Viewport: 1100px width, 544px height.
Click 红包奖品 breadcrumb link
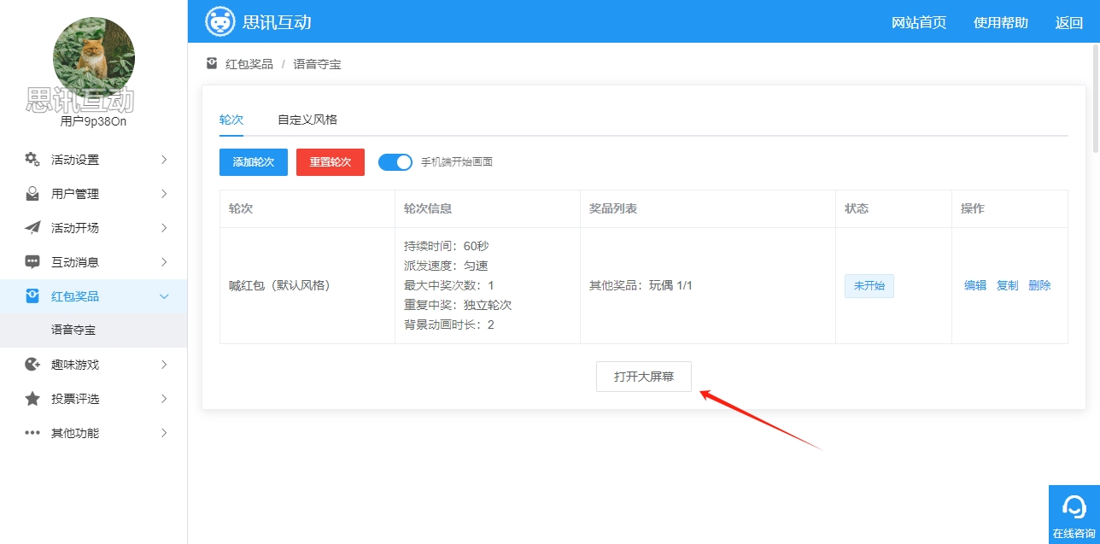(x=249, y=64)
